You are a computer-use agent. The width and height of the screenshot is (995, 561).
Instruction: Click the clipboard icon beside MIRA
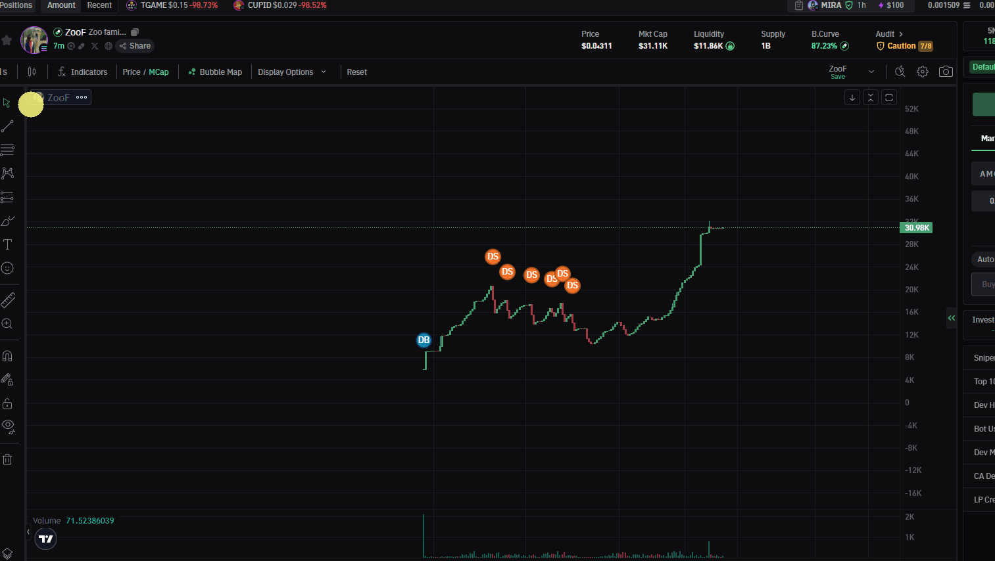pos(799,5)
